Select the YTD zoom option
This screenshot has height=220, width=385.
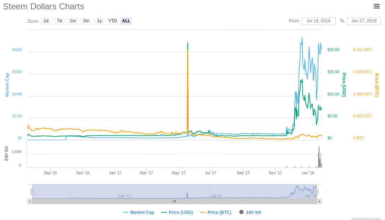(x=113, y=21)
